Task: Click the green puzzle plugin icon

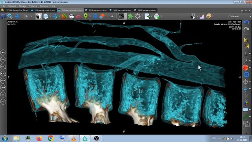Action: tap(130, 16)
